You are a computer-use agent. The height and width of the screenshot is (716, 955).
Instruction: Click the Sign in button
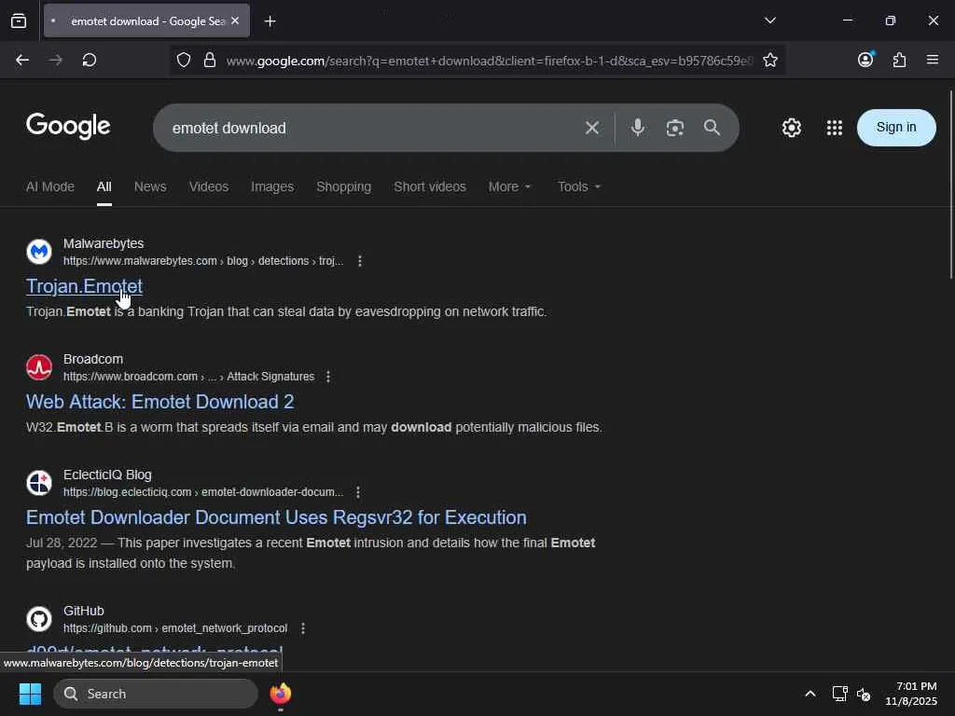pyautogui.click(x=896, y=127)
